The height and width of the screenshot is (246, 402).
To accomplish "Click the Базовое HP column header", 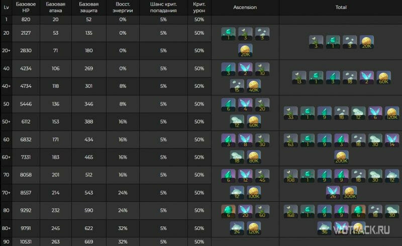I will 26,8.
